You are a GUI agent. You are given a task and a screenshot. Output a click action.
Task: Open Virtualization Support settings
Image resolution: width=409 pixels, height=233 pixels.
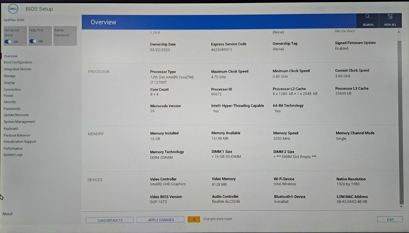tap(20, 141)
